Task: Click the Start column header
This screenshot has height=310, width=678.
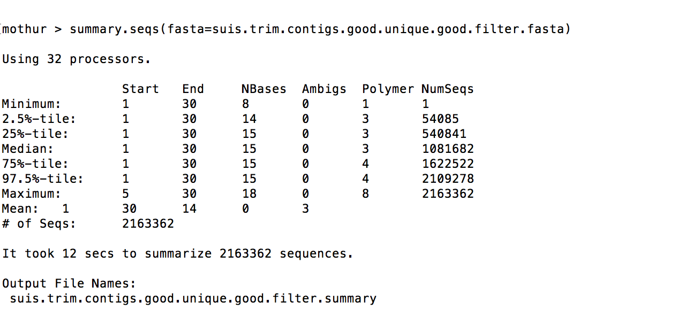Action: pos(140,89)
